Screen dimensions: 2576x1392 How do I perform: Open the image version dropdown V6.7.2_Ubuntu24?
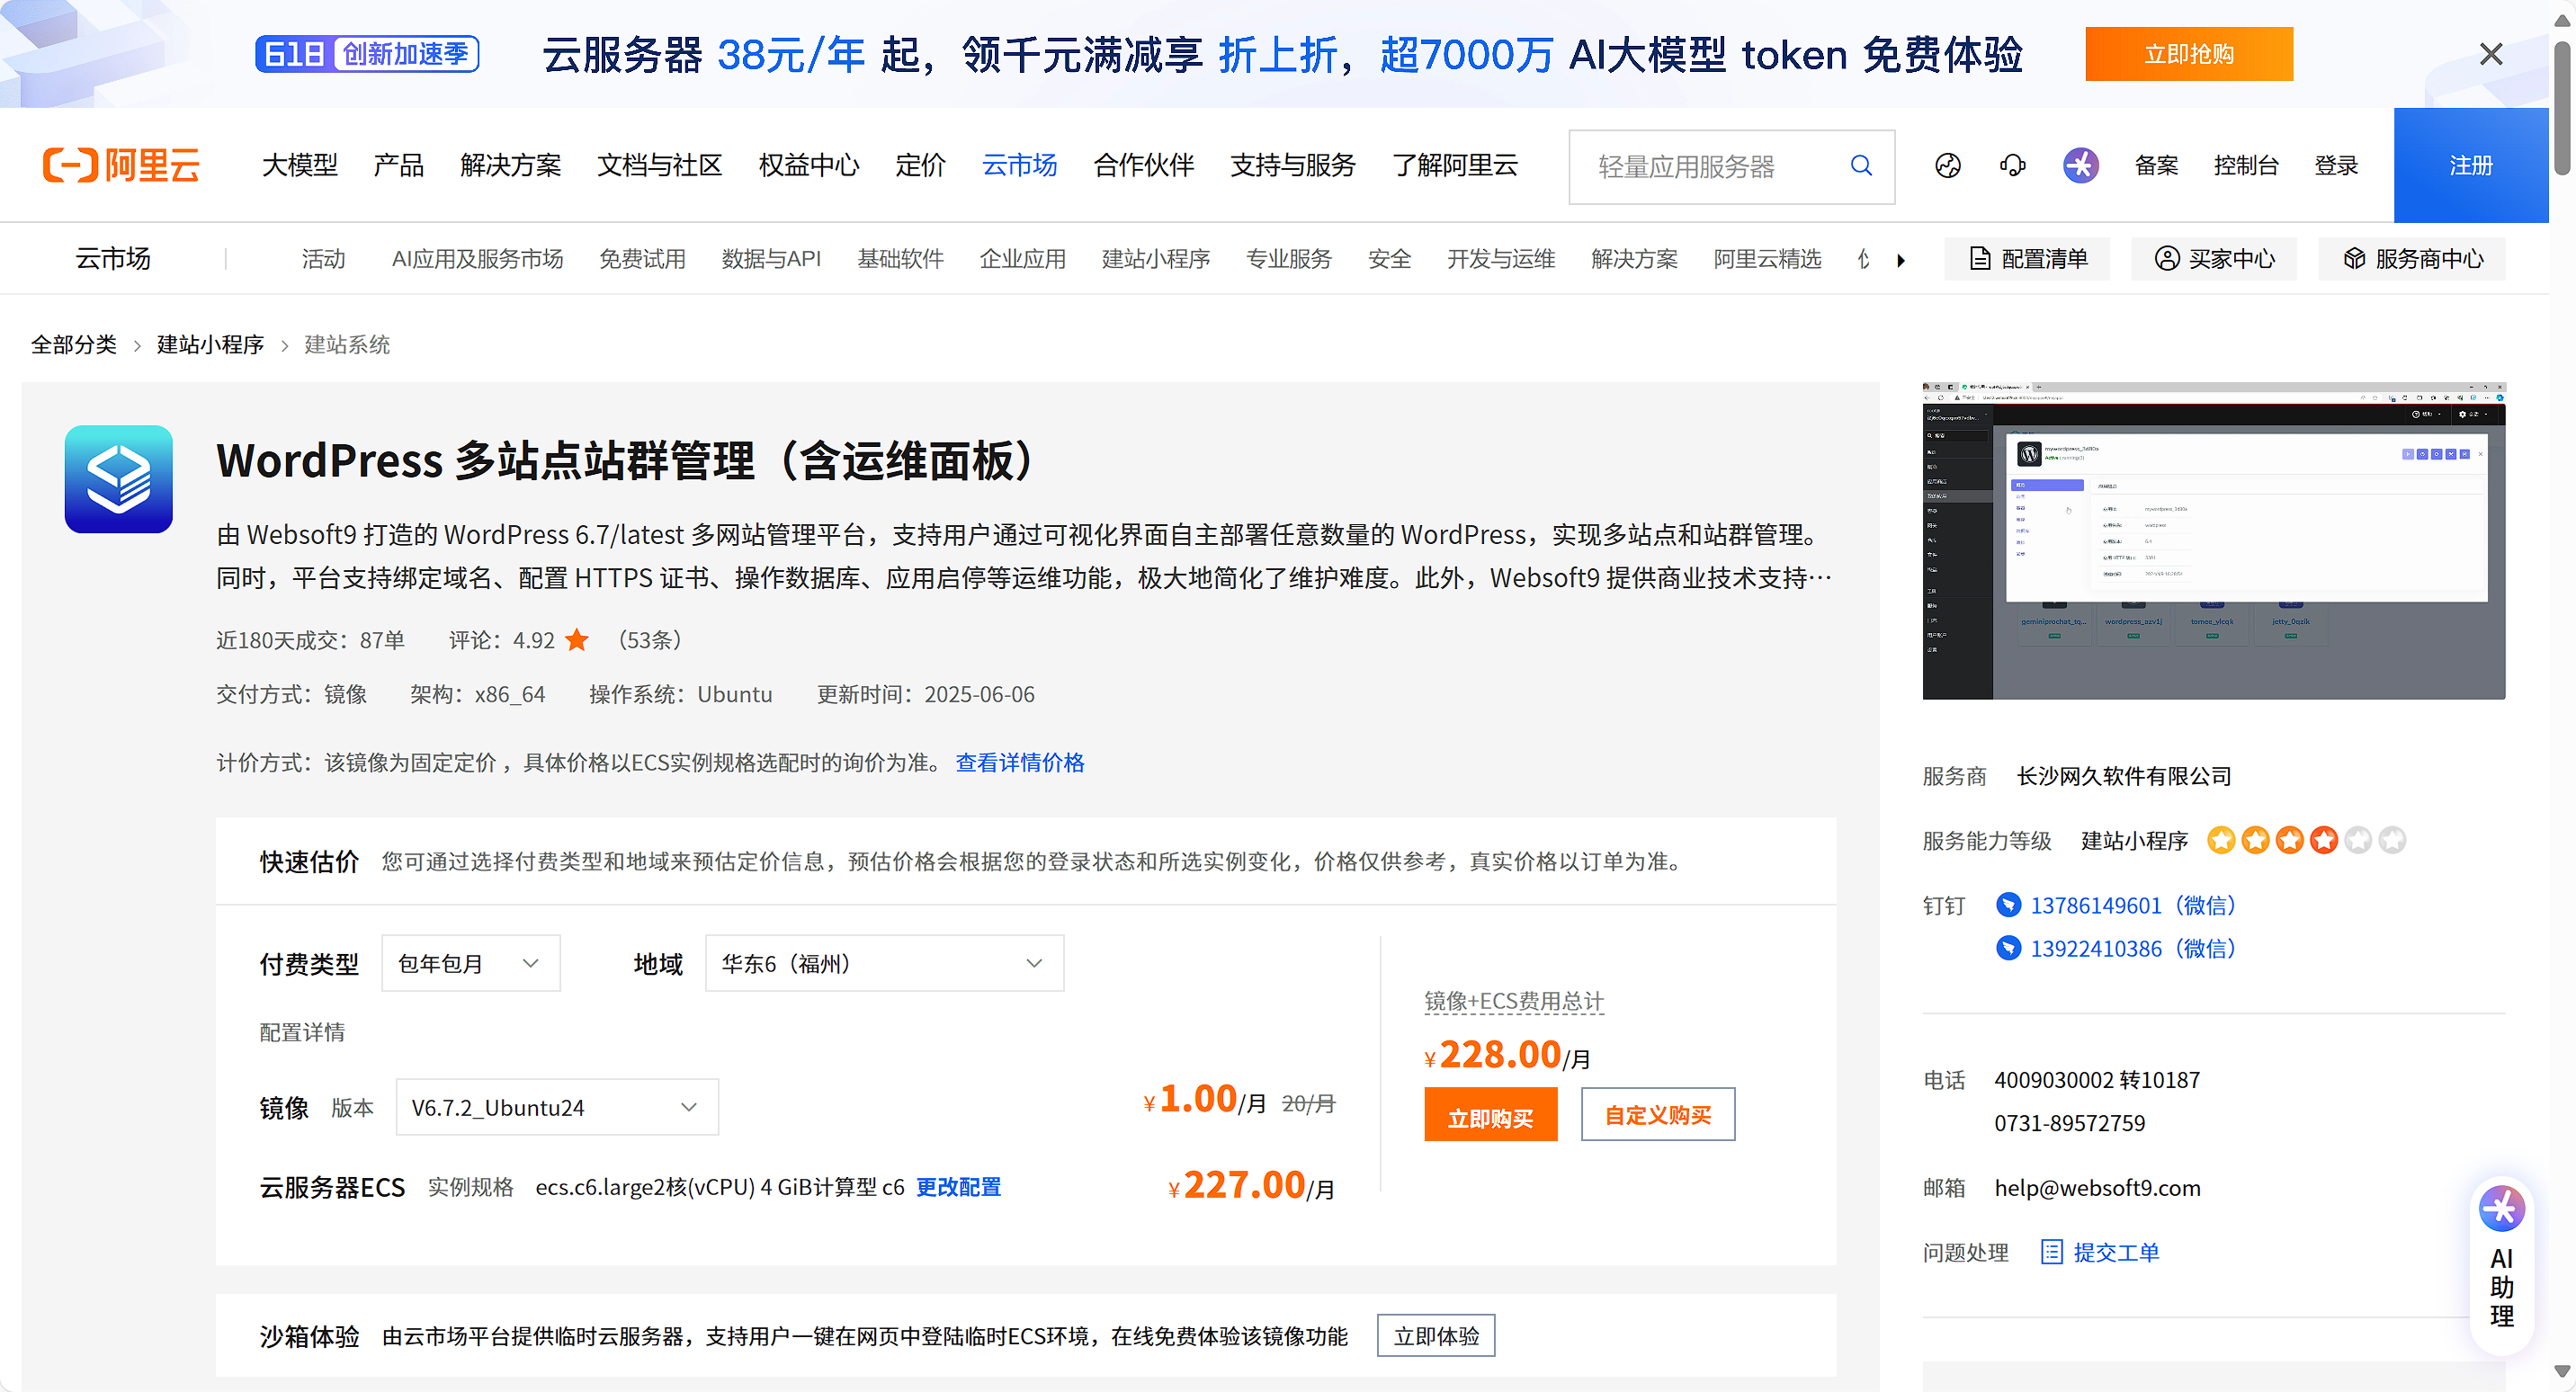click(557, 1107)
